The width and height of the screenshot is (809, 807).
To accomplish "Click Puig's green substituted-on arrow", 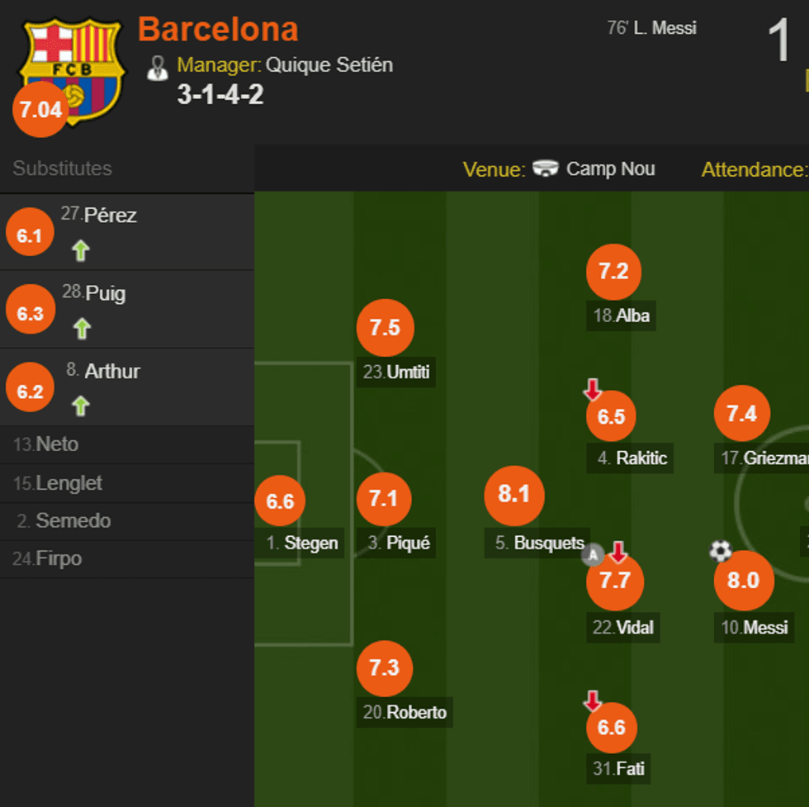I will click(x=81, y=329).
